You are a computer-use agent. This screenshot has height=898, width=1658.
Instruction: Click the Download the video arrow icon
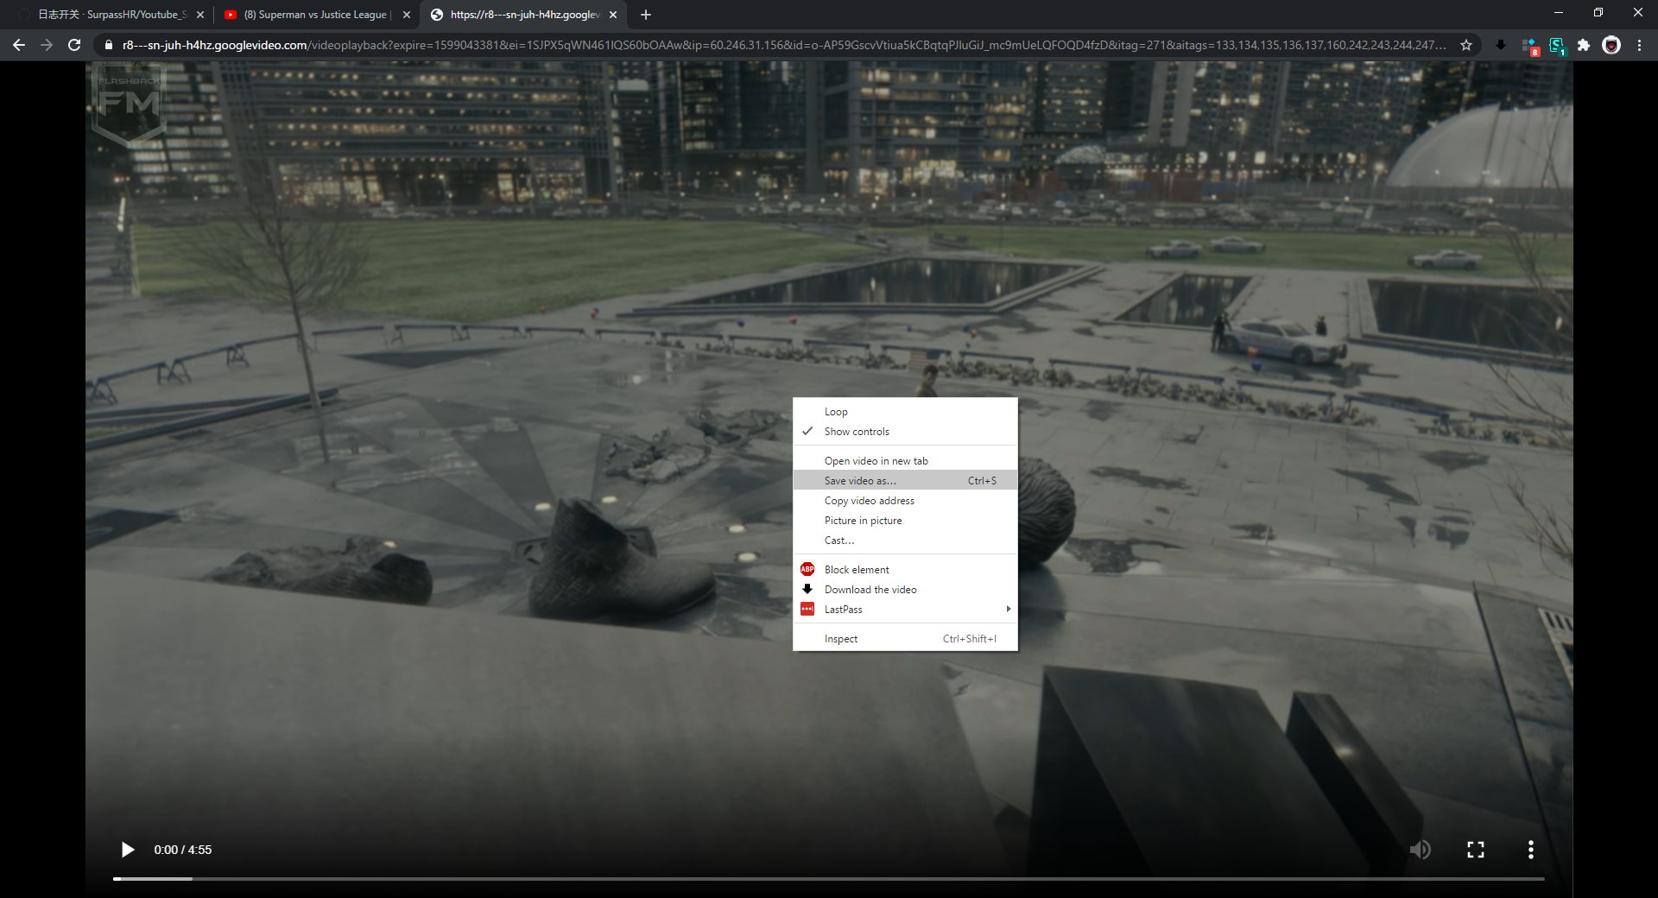click(807, 589)
